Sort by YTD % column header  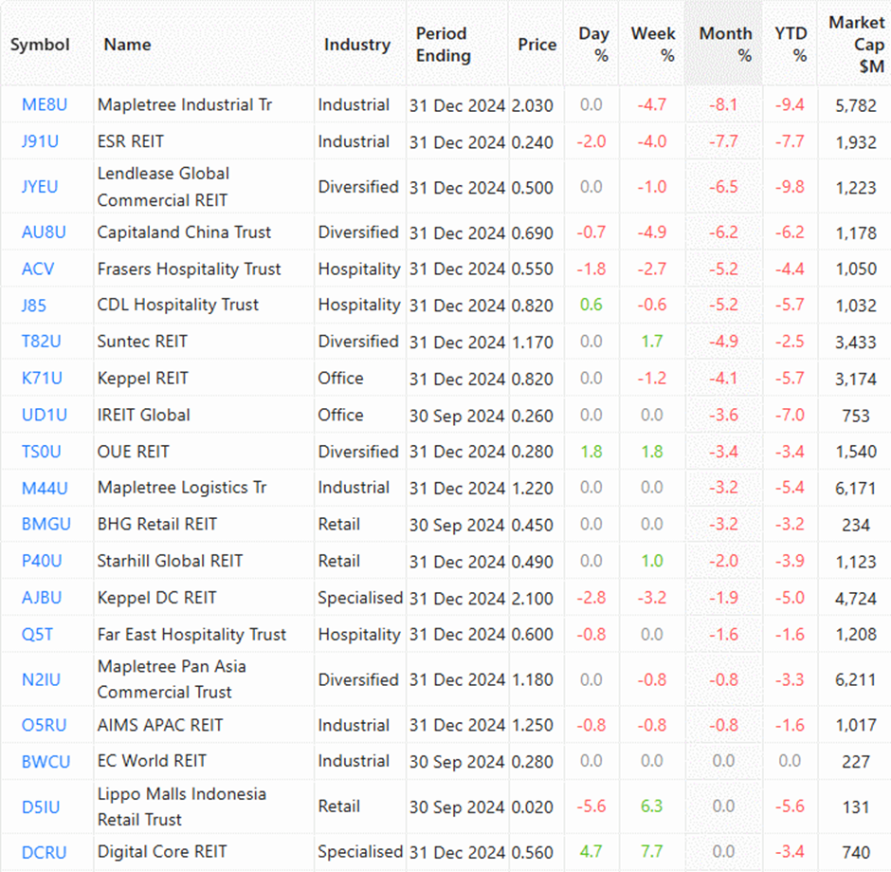point(791,45)
